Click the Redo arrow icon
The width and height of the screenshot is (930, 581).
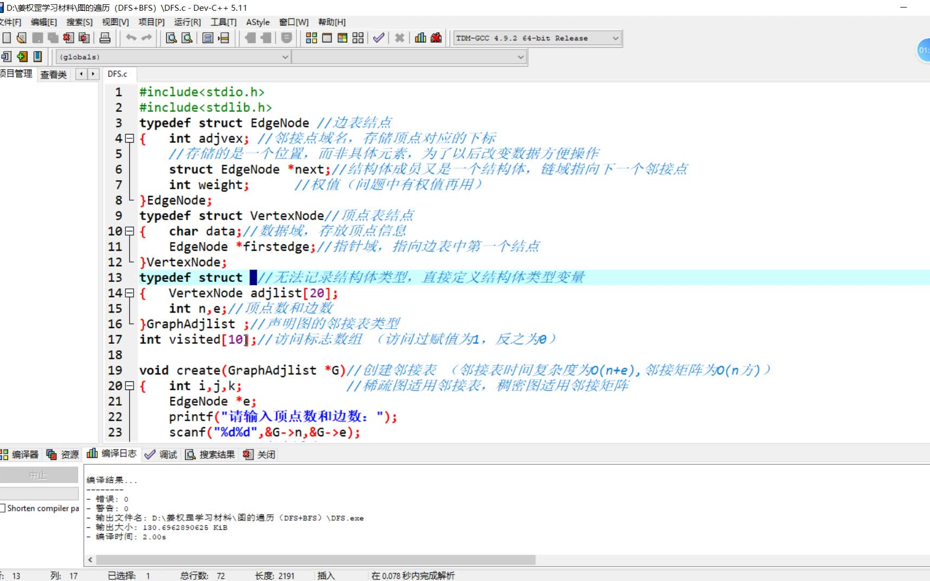point(146,38)
